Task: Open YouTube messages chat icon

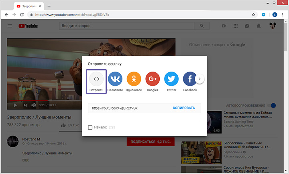Action: click(x=247, y=26)
